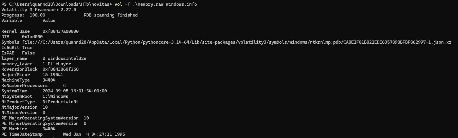Click the 'PDB scanning finished' status text
458x138 pixels.
[x=111, y=15]
